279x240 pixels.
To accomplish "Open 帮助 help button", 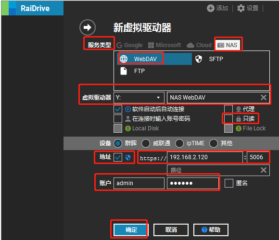I will [211, 230].
